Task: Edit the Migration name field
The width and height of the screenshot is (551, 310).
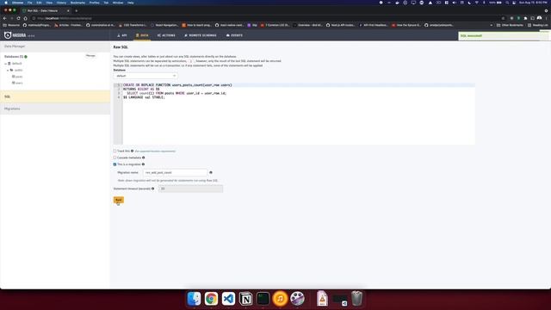Action: 175,172
